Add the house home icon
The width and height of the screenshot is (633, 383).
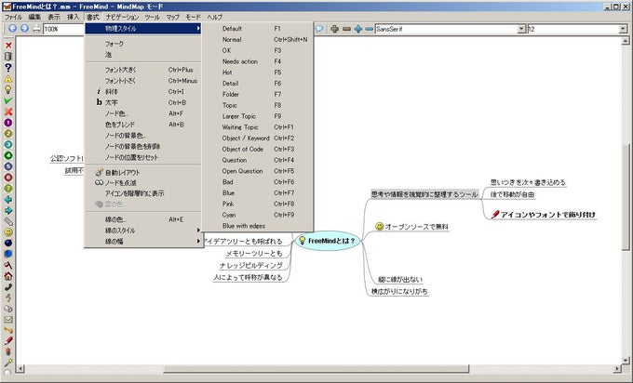[x=8, y=276]
